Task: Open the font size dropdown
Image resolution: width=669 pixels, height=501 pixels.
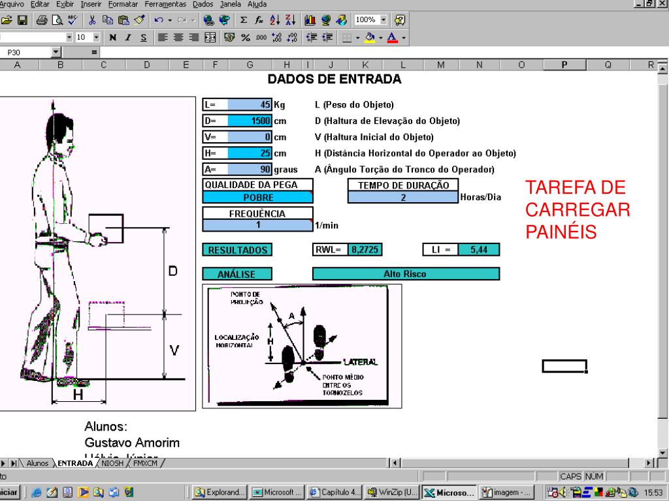Action: pyautogui.click(x=97, y=37)
